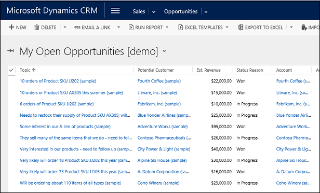Open '6 orders of Product SKU JJ202' topic
Image resolution: width=320 pixels, height=193 pixels.
coord(57,104)
